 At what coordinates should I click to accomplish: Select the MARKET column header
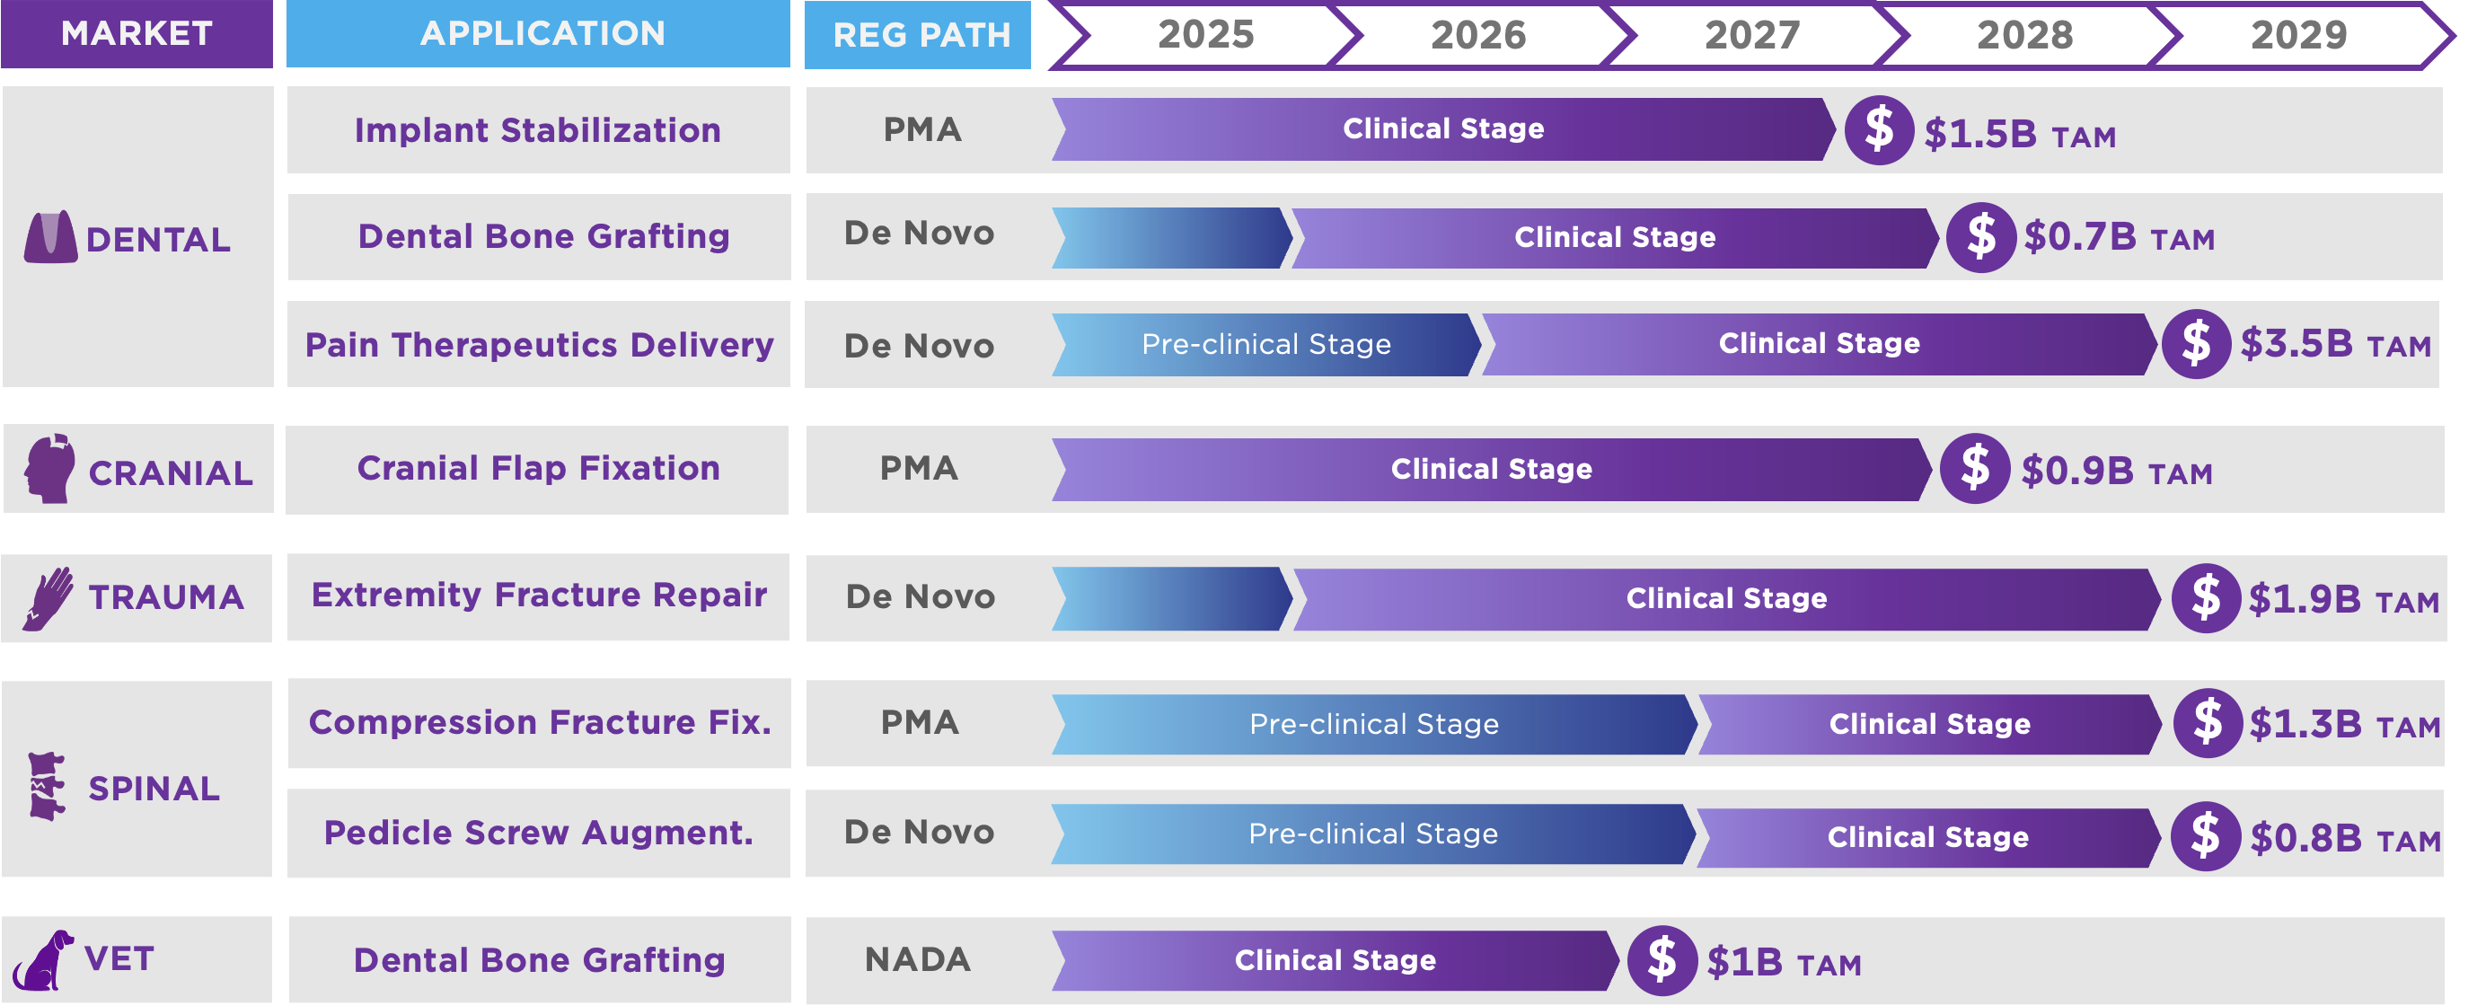(x=137, y=34)
